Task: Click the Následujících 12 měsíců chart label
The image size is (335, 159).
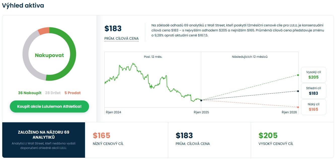Action: pyautogui.click(x=249, y=57)
